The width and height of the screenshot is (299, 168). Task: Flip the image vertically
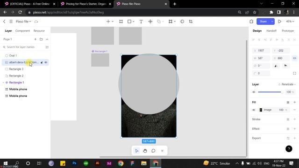tap(285, 66)
